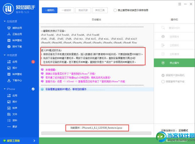Switch to 高级玩家 tab
The height and width of the screenshot is (144, 195).
(83, 10)
